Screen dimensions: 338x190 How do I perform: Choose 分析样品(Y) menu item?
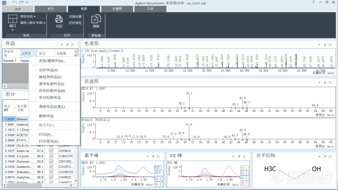click(54, 70)
